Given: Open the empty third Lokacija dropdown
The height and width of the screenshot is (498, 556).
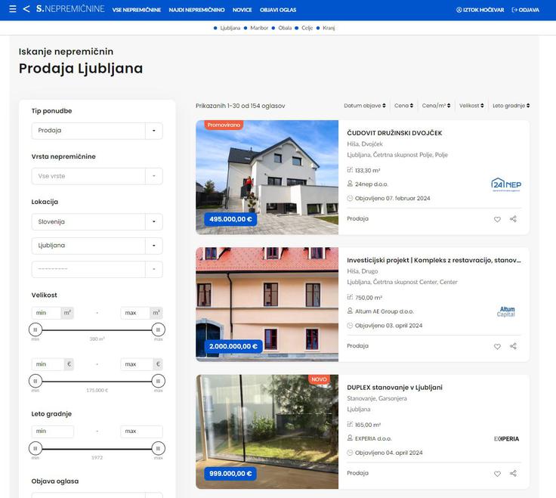Looking at the screenshot, I should pyautogui.click(x=97, y=269).
